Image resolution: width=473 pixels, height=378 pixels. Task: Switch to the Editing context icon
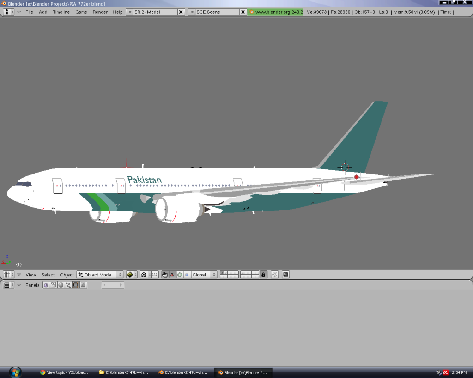click(x=76, y=285)
